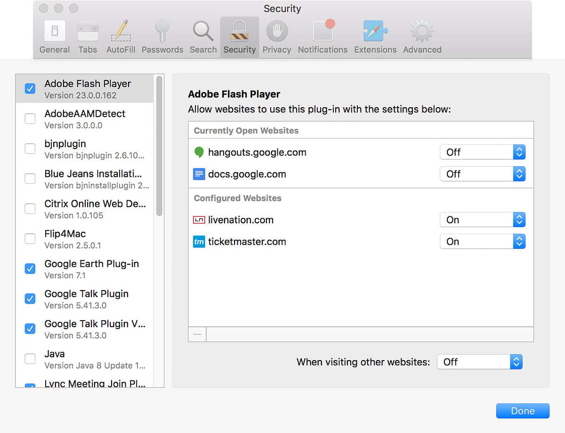Image resolution: width=565 pixels, height=433 pixels.
Task: Click the livenation.com site favicon
Action: [x=199, y=220]
